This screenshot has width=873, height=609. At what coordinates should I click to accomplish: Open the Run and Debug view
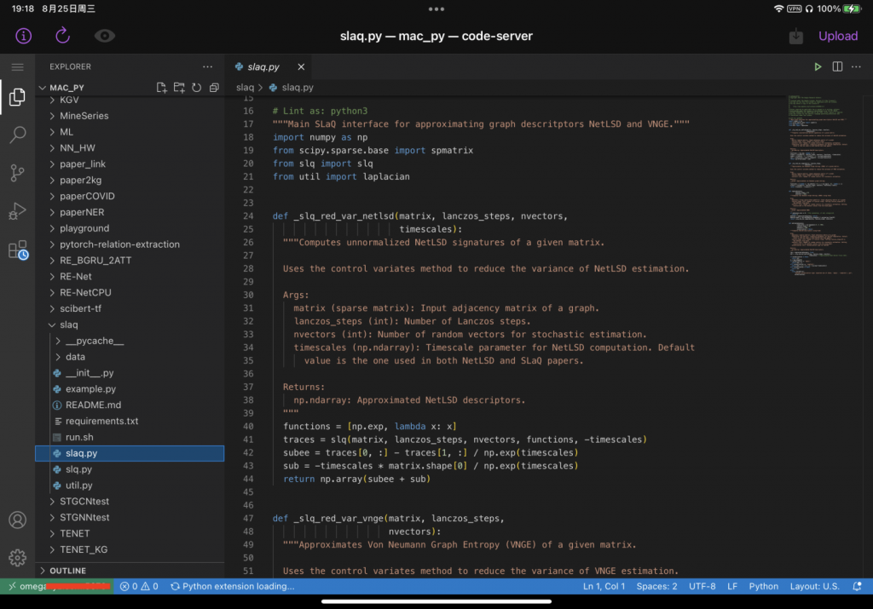click(17, 211)
